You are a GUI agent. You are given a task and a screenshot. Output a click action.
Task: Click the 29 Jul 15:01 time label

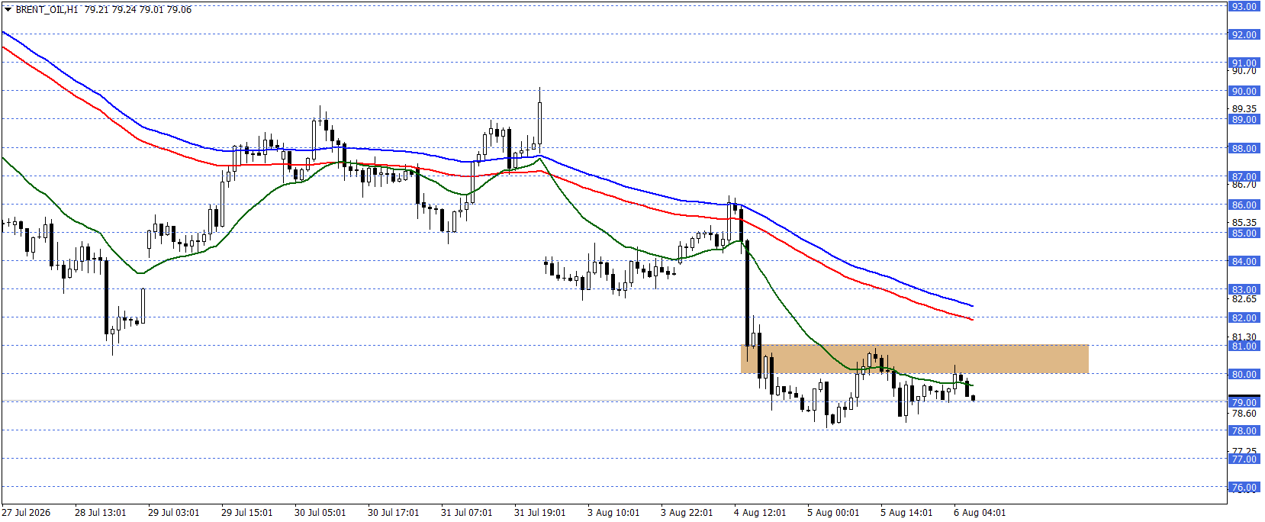pyautogui.click(x=247, y=513)
